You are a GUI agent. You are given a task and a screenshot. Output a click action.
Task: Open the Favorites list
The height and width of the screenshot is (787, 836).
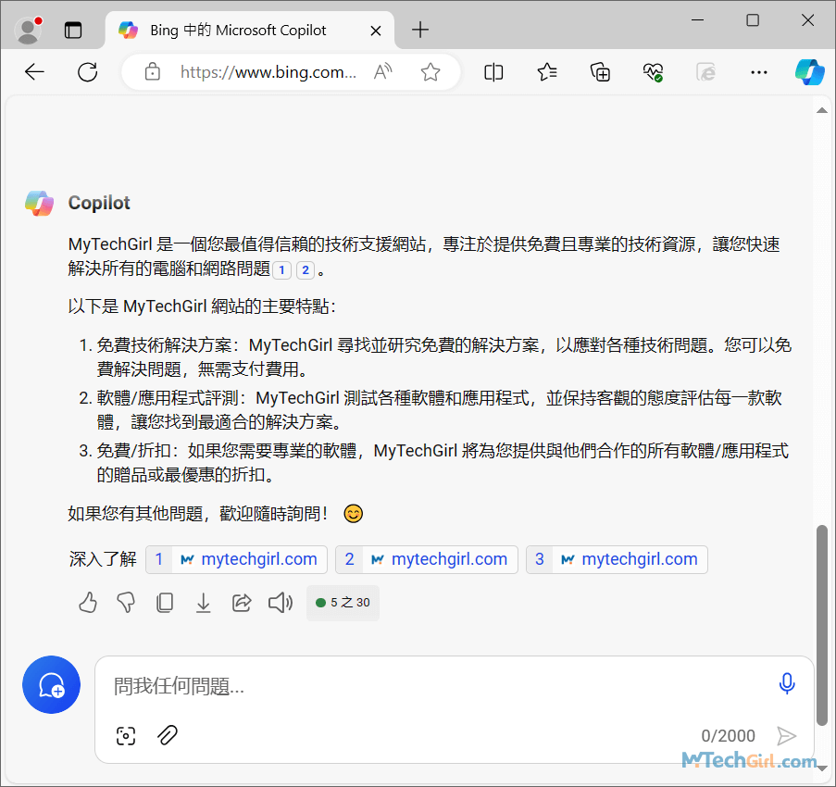tap(547, 71)
